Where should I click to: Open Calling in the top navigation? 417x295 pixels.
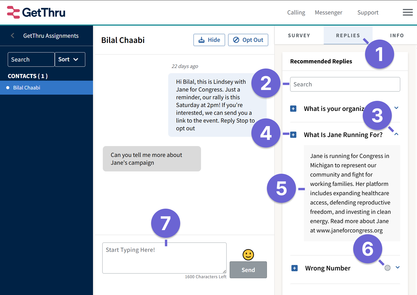click(x=296, y=12)
